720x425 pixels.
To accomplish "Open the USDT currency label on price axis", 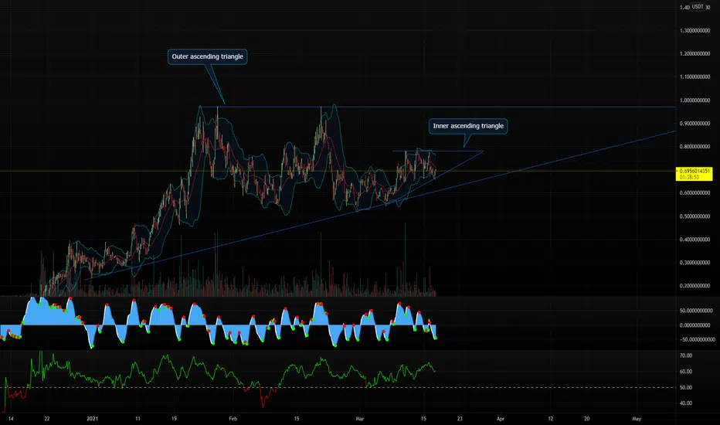I will pos(698,6).
